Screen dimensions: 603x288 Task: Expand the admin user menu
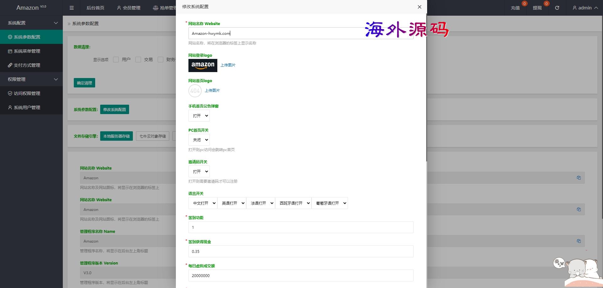tap(585, 8)
